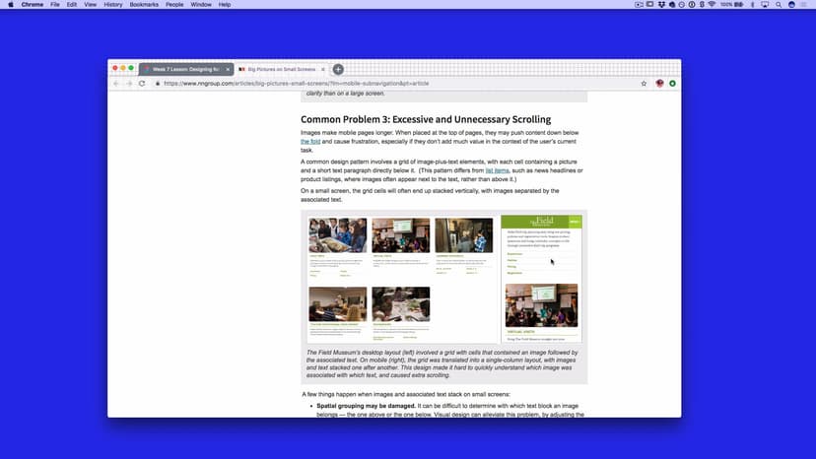This screenshot has width=816, height=459.
Task: Open a new tab with the plus button
Action: click(x=338, y=69)
